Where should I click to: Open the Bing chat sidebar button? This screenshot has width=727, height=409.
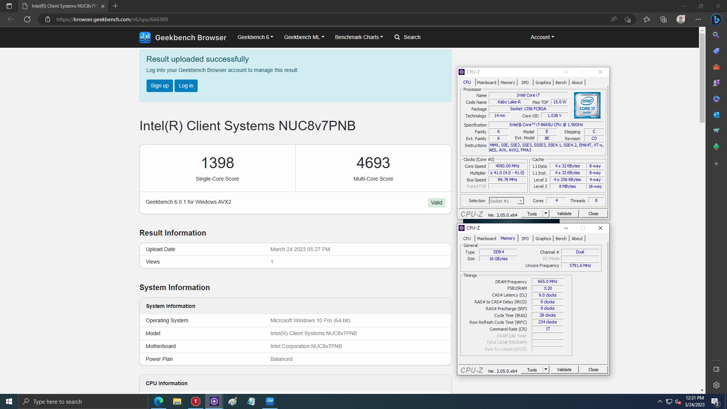(716, 19)
